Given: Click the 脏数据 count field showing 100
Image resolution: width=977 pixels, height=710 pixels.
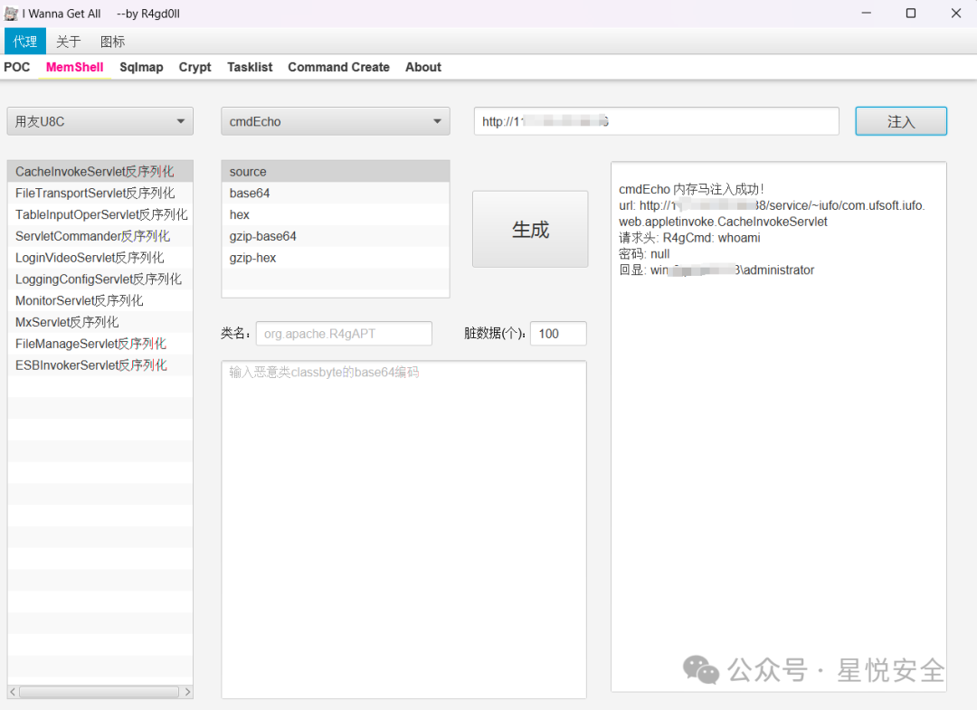Looking at the screenshot, I should pos(558,333).
